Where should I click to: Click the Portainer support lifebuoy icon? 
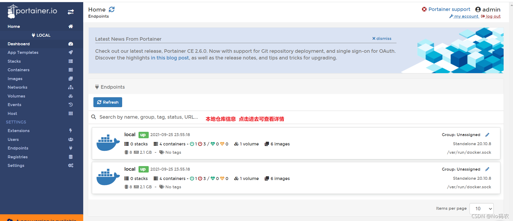pos(424,9)
